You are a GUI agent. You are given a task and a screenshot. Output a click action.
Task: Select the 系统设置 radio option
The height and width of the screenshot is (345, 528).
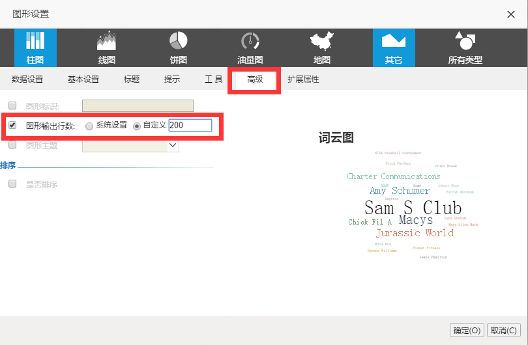point(89,126)
